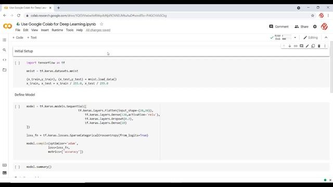This screenshot has width=333, height=187.
Task: Open the Tools menu
Action: [x=69, y=30]
